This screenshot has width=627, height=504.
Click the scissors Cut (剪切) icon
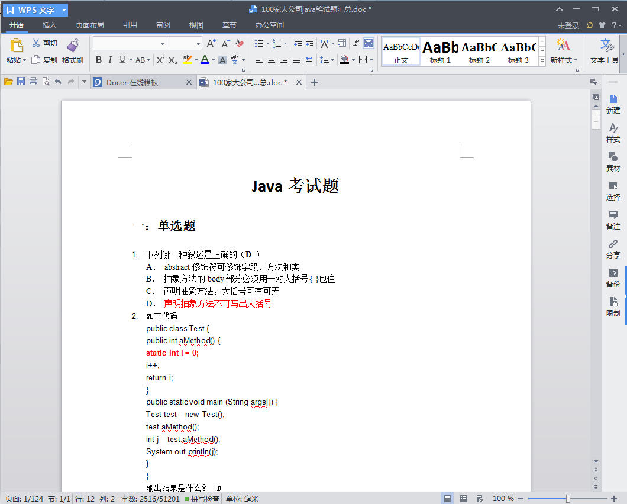click(36, 43)
